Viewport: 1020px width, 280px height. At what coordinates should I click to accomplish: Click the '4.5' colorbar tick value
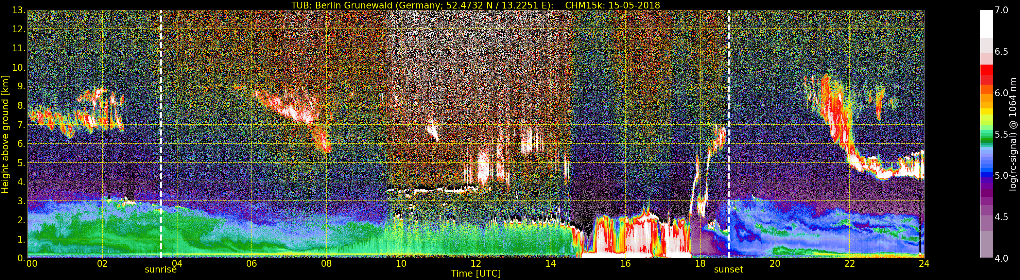tap(1001, 217)
